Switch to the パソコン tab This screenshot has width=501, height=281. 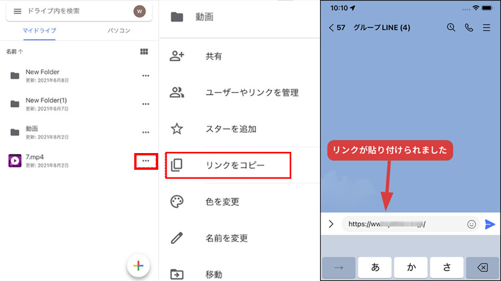point(119,30)
